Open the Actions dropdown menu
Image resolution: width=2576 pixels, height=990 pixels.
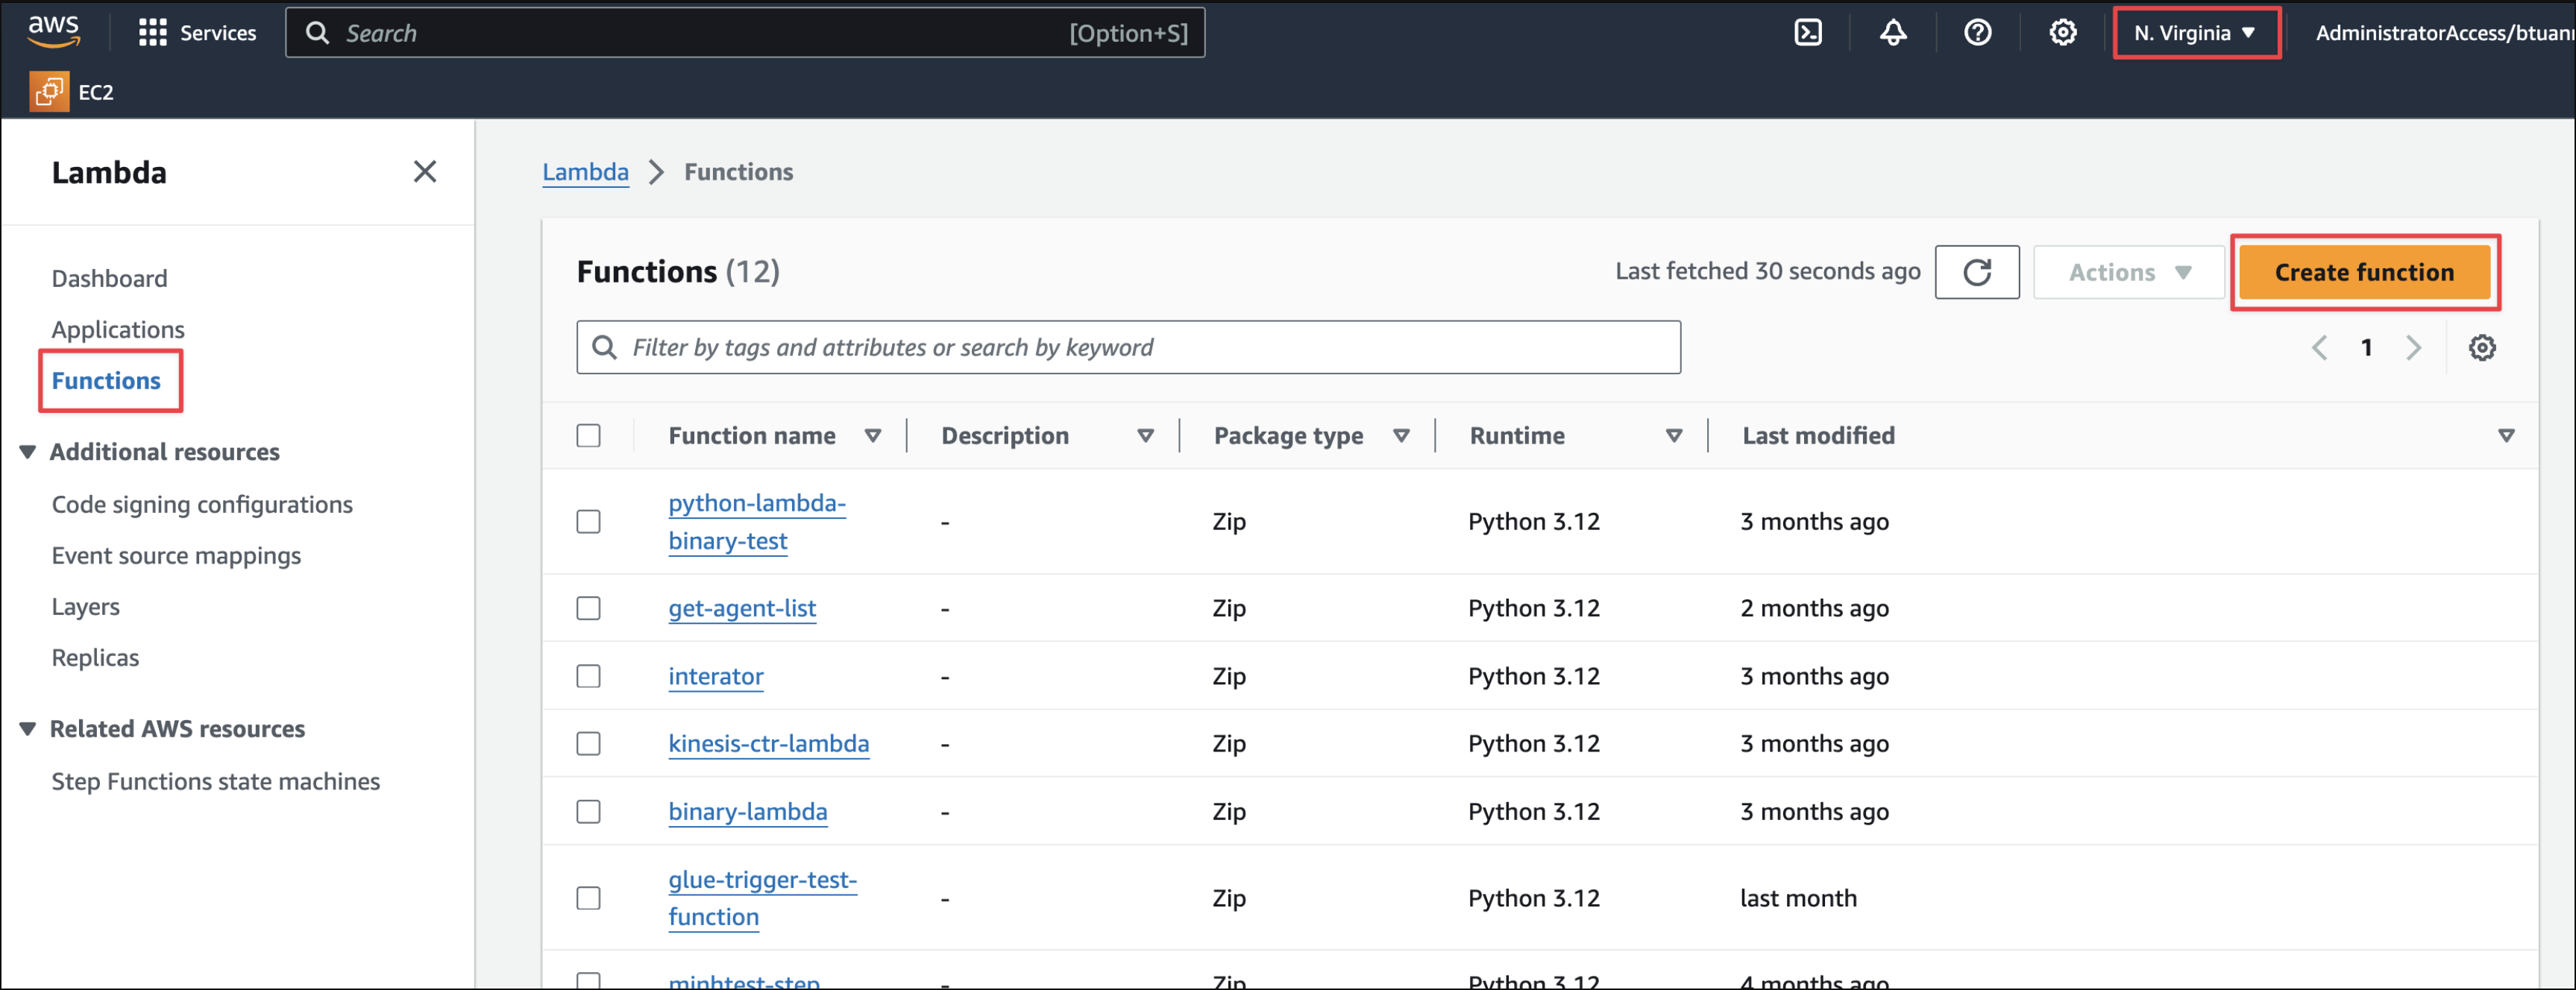[x=2128, y=272]
